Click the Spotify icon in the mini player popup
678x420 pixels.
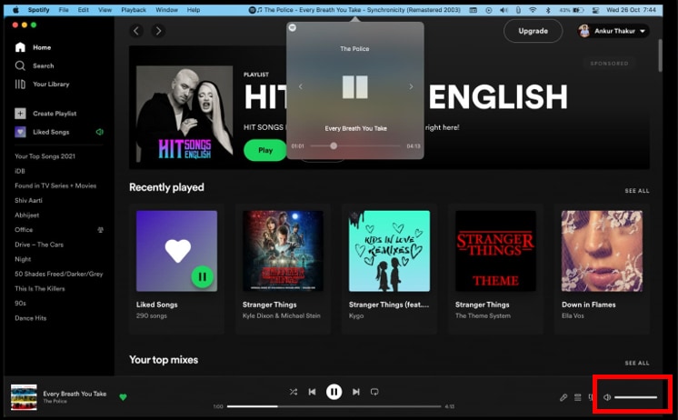[293, 27]
